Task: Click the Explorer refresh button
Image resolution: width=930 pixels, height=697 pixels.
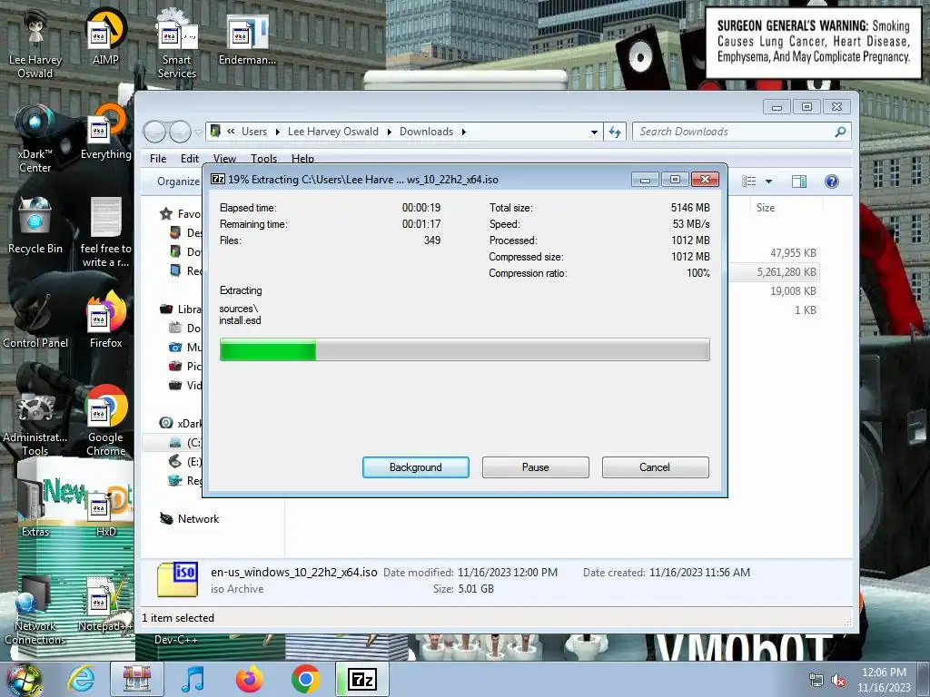Action: click(615, 132)
